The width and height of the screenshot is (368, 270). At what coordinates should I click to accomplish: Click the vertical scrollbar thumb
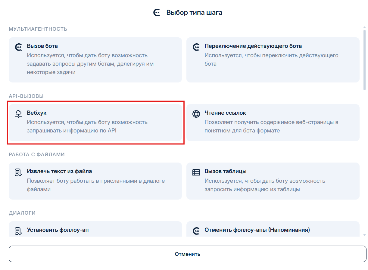[x=364, y=60]
